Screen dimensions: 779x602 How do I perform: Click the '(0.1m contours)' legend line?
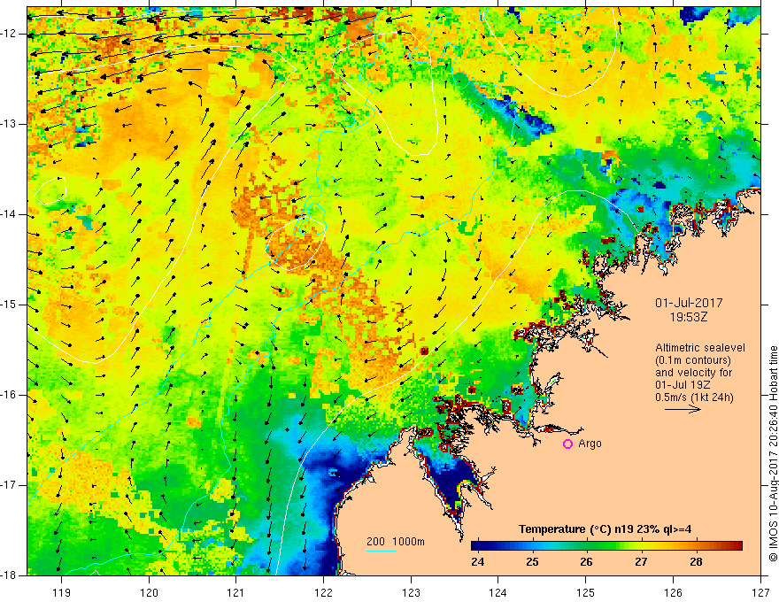coord(693,360)
